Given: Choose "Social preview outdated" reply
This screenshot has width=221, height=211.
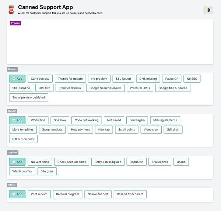Looking at the screenshot, I should 29,97.
